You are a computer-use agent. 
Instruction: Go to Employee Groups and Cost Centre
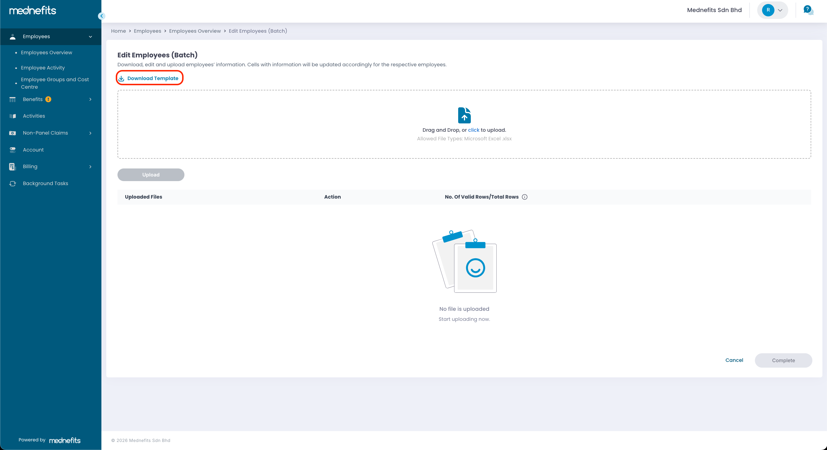click(55, 83)
